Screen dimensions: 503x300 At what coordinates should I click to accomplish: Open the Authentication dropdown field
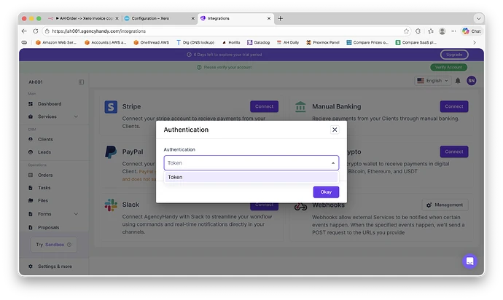tap(251, 164)
